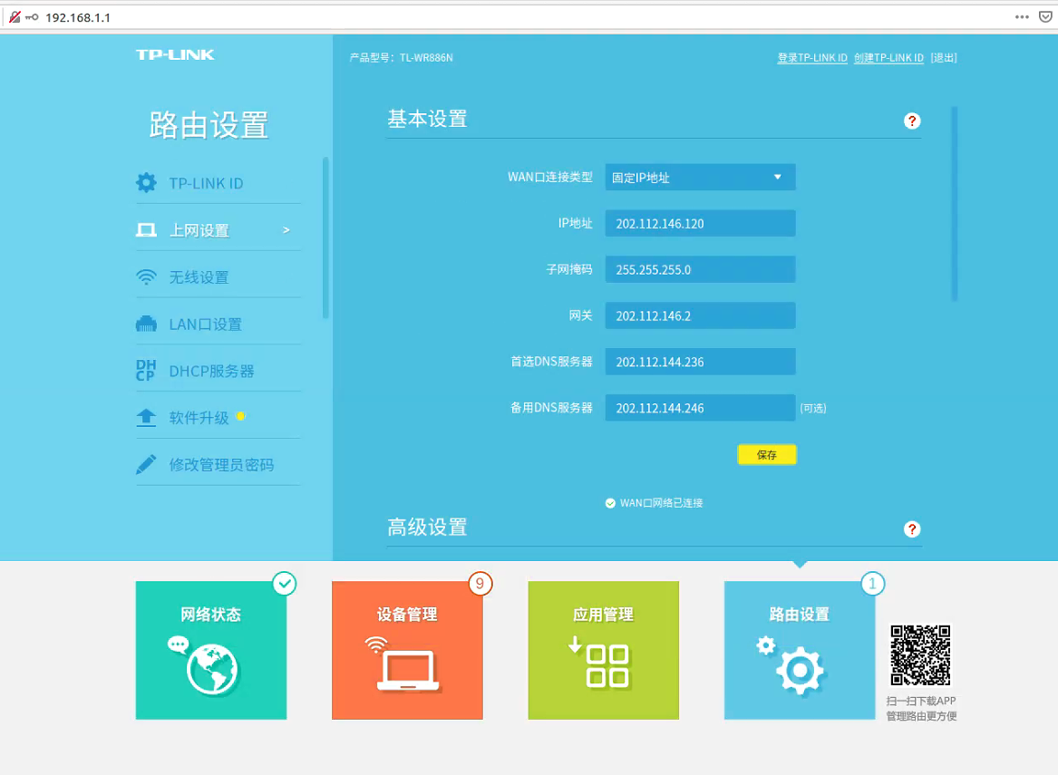Viewport: 1058px width, 775px height.
Task: Click the 创建TP-LINK ID link
Action: click(x=888, y=58)
